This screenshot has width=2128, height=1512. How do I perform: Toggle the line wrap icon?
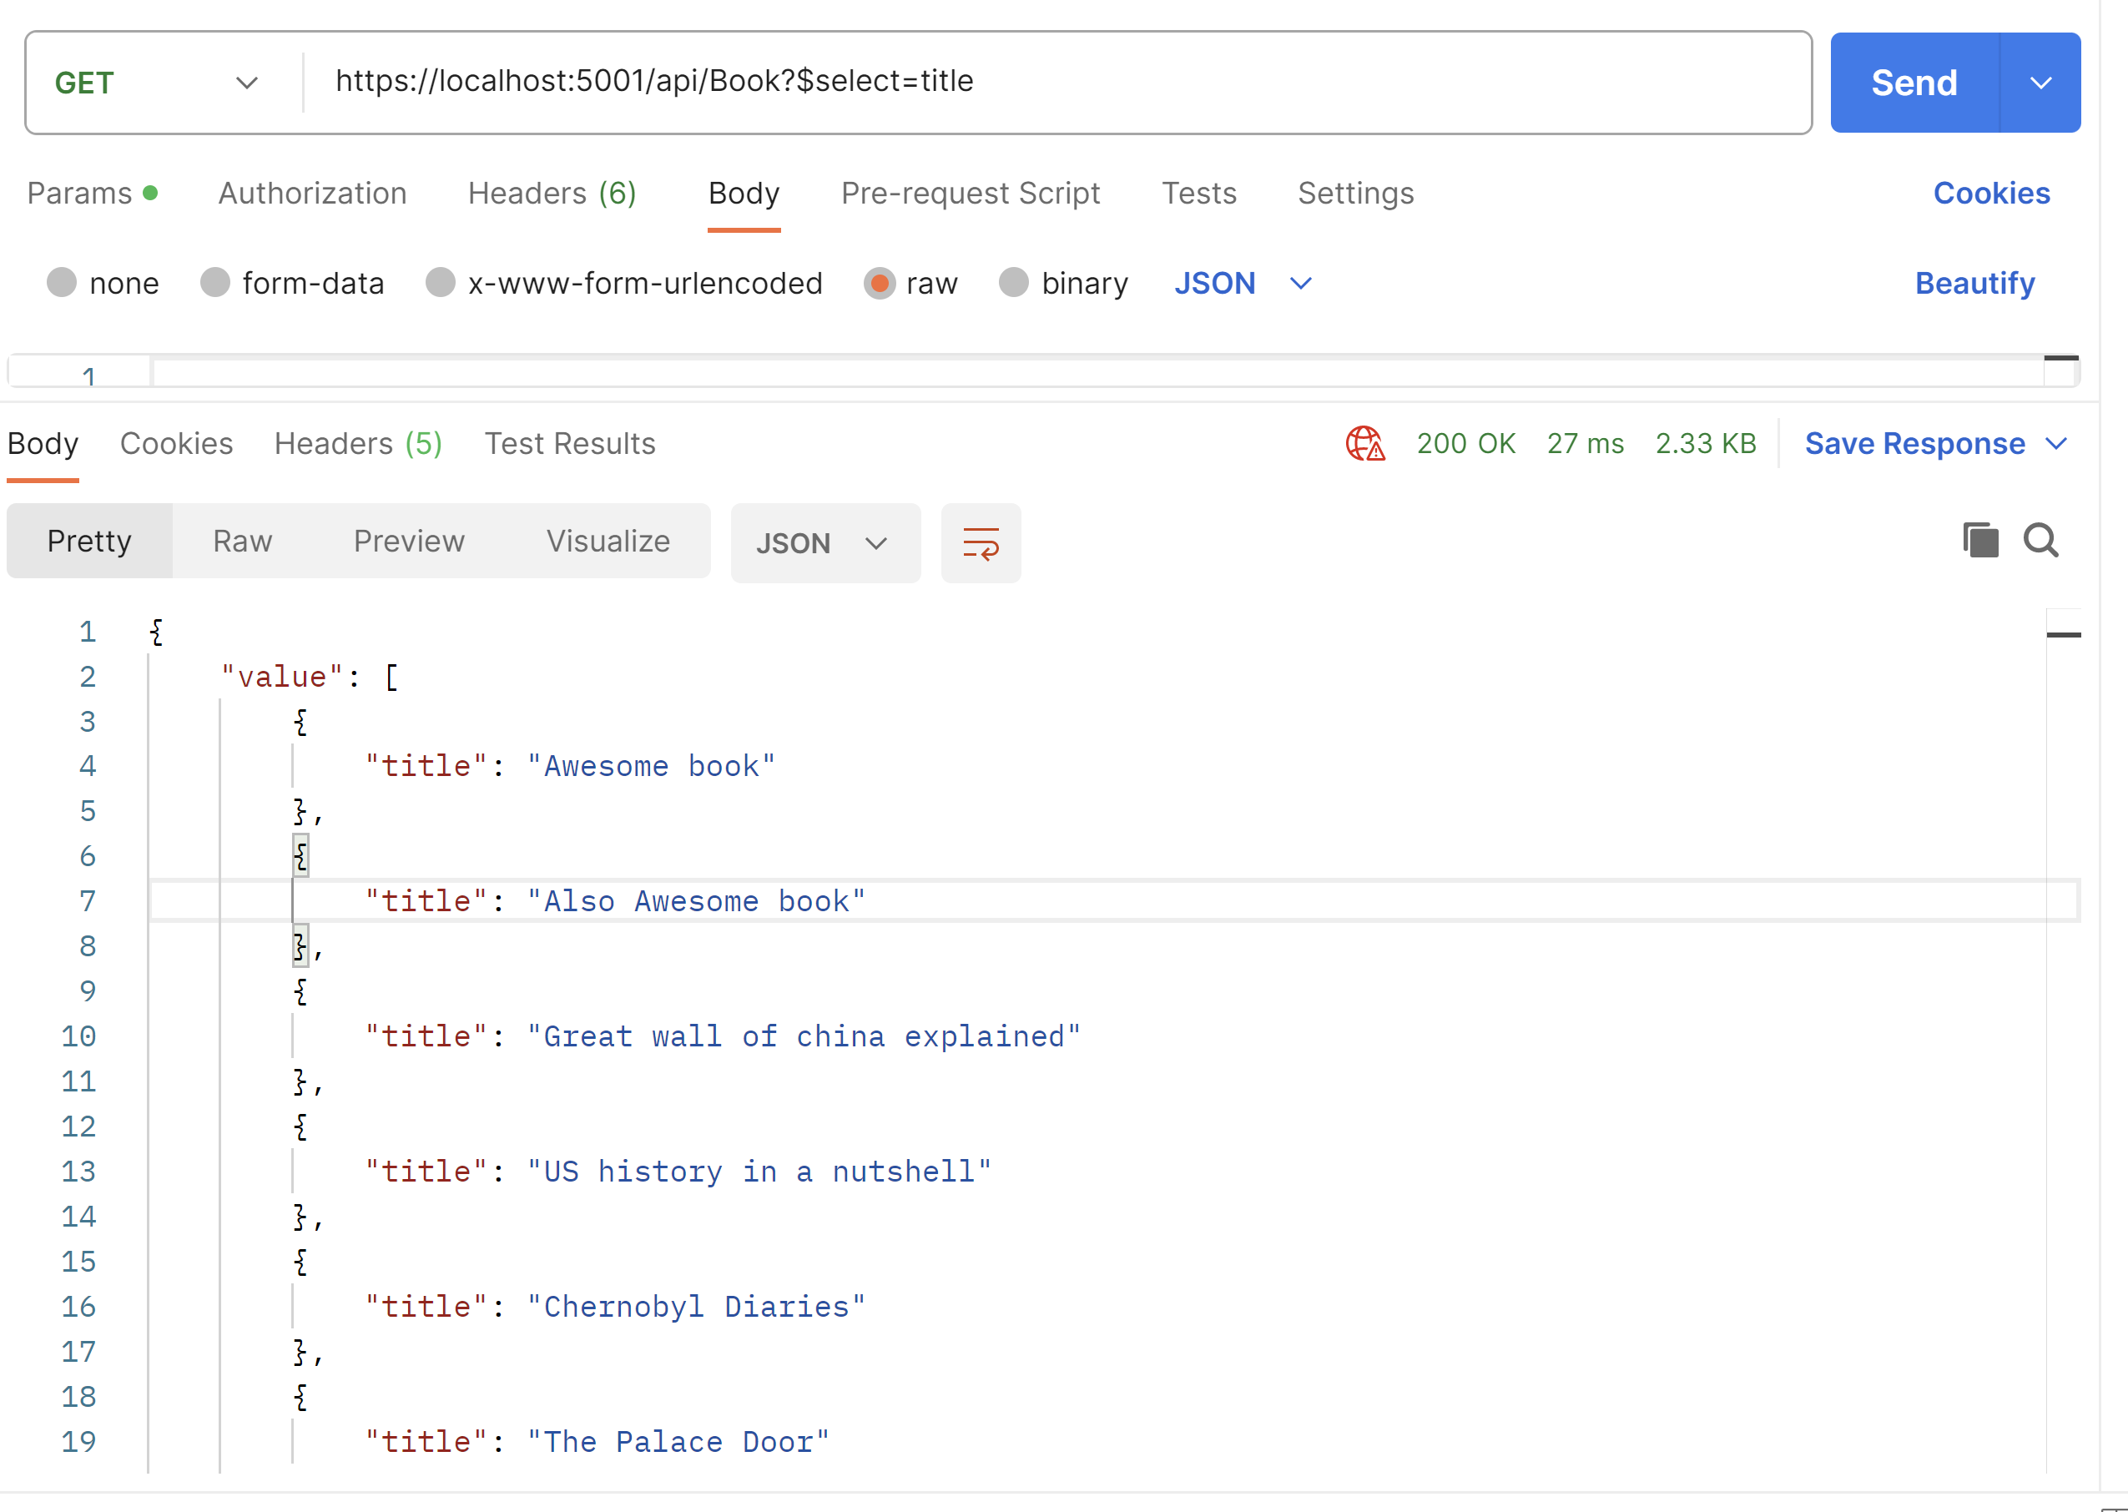click(981, 544)
